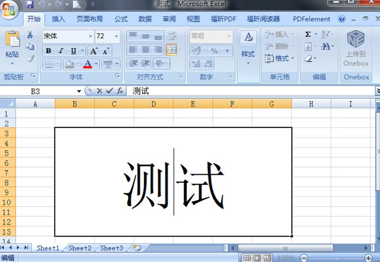Click the red font color swatch

pyautogui.click(x=87, y=64)
